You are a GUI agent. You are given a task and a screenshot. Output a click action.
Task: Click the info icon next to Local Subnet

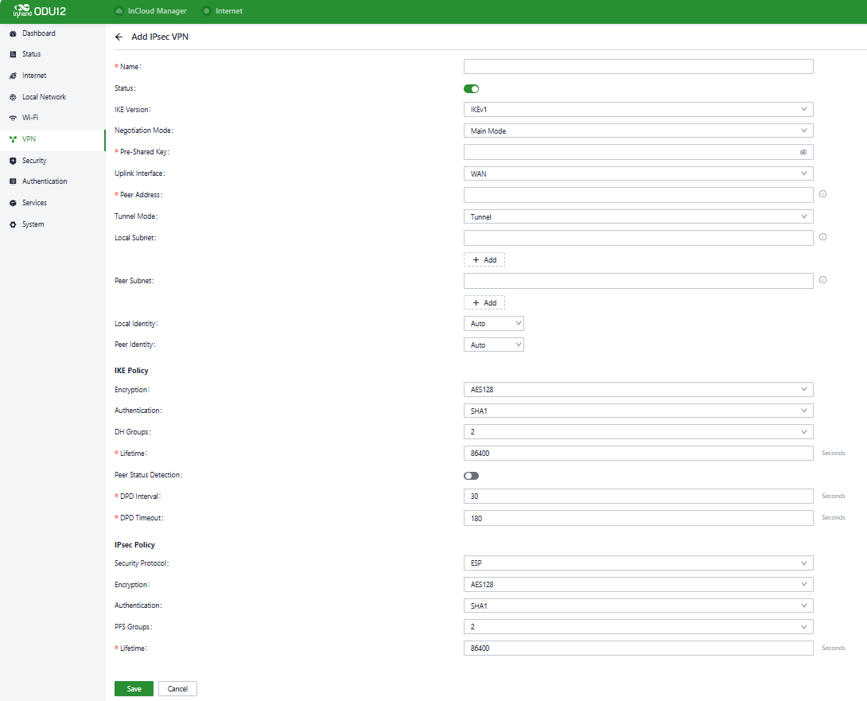[x=822, y=237]
